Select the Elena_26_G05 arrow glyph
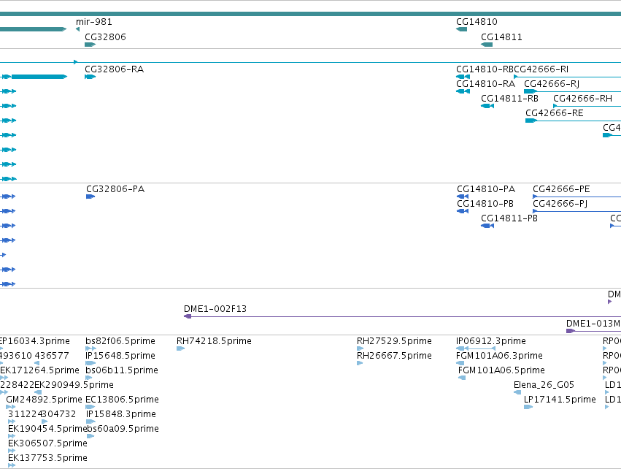The image size is (621, 469). [517, 392]
